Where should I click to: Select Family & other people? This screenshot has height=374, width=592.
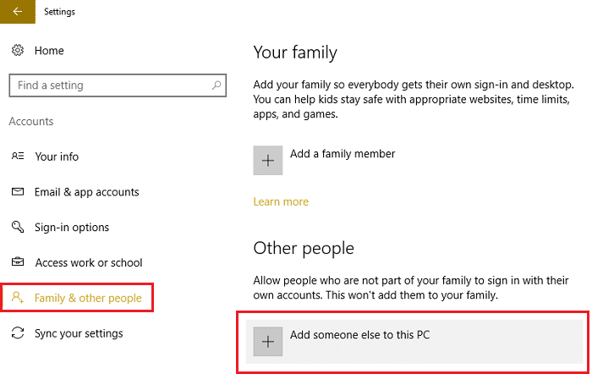point(88,299)
